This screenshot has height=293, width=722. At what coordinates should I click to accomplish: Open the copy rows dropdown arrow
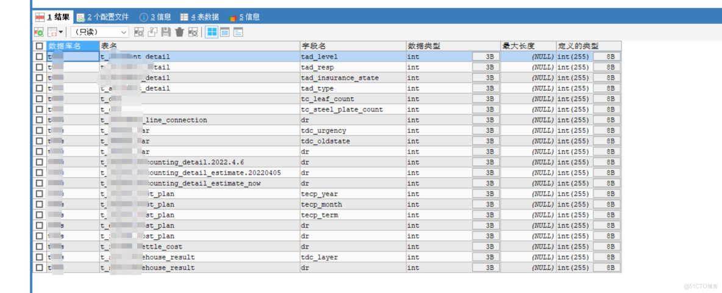[60, 32]
